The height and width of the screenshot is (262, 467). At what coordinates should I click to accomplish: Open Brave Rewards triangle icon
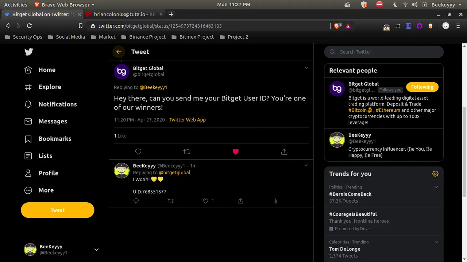pyautogui.click(x=348, y=26)
